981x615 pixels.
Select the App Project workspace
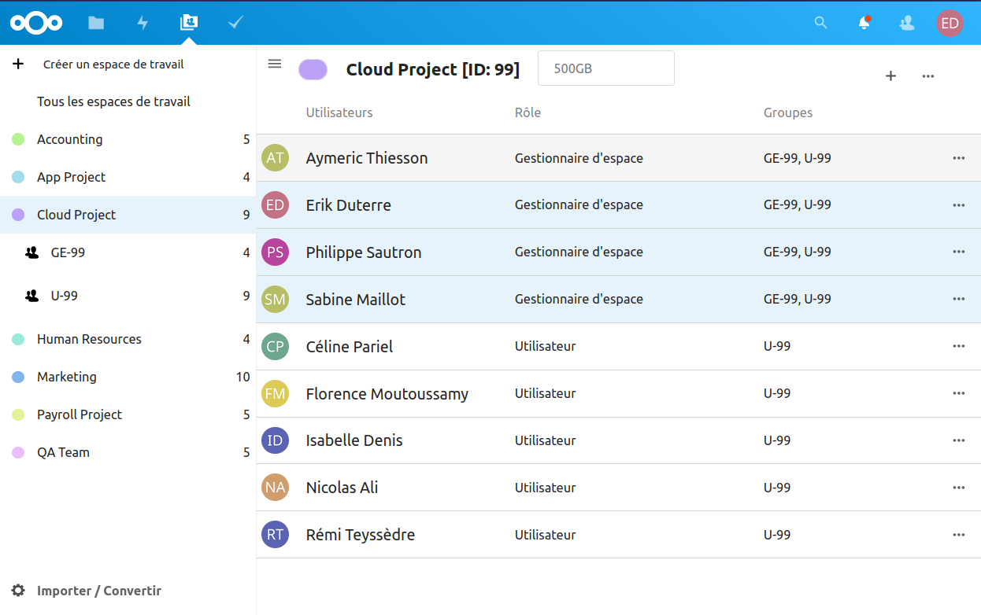click(128, 177)
